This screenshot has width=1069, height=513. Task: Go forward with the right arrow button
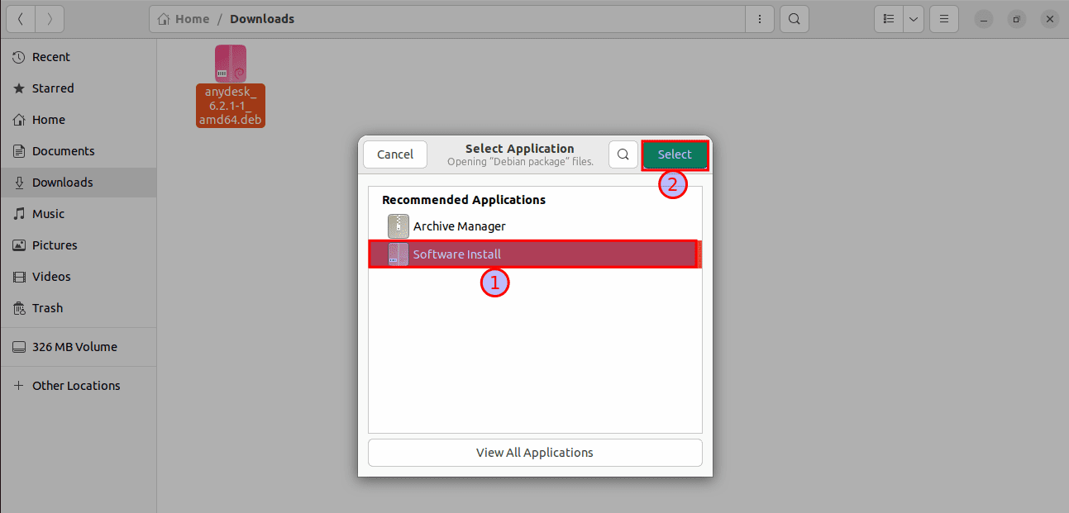pyautogui.click(x=50, y=19)
